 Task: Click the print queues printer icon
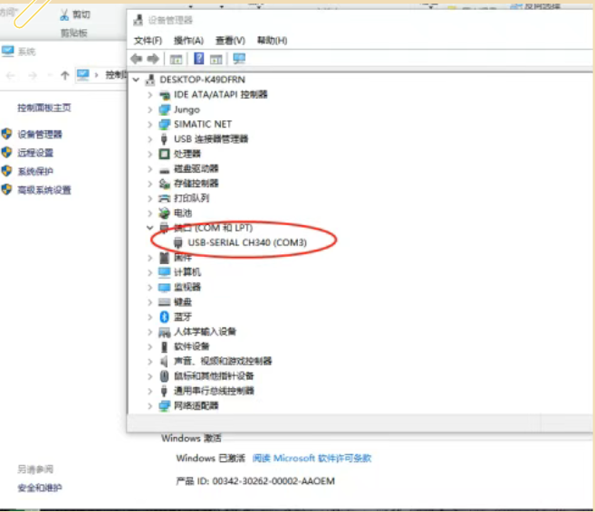click(x=164, y=198)
